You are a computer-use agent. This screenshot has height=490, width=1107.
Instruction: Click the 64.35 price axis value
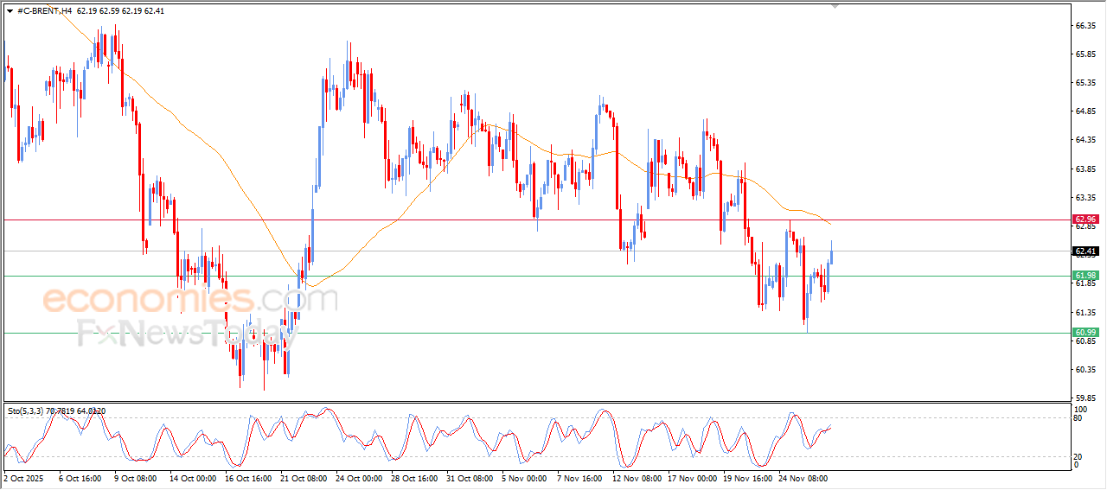pyautogui.click(x=1085, y=140)
